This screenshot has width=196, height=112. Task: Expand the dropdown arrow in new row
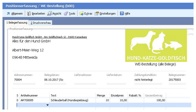coord(47,105)
